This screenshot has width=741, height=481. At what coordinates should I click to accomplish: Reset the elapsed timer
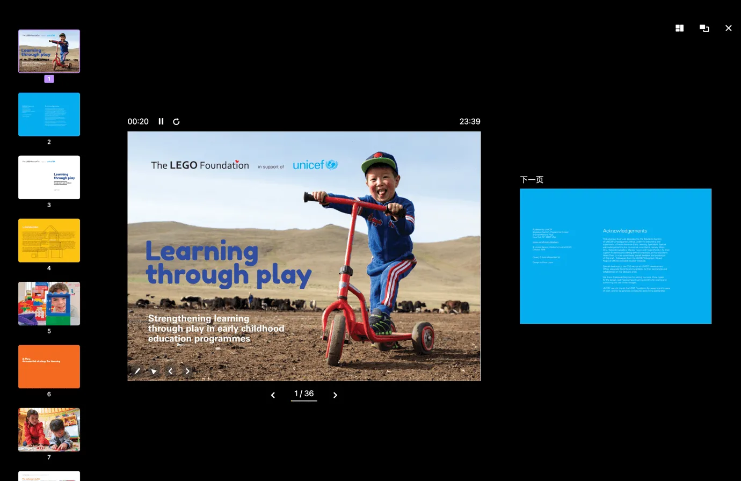pyautogui.click(x=176, y=121)
